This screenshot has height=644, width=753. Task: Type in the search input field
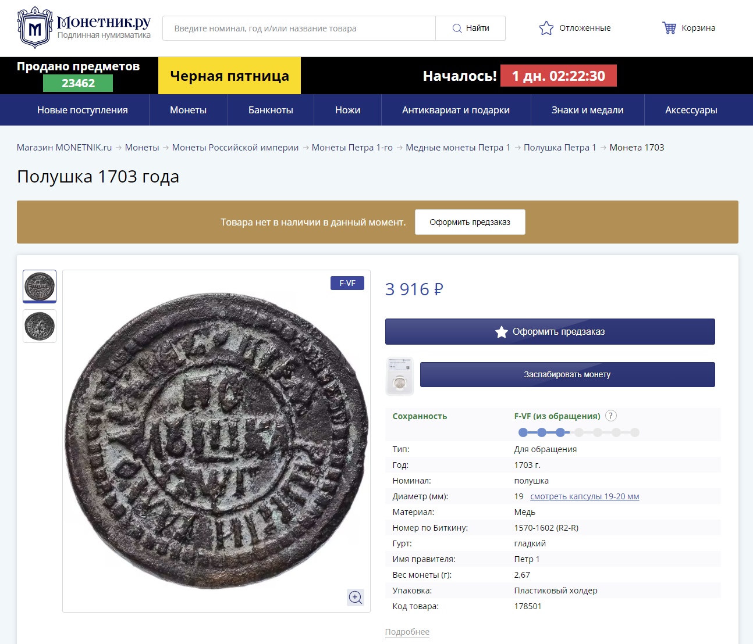299,28
